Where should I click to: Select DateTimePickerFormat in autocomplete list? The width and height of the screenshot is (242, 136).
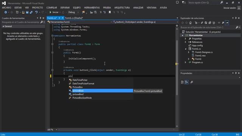point(101,83)
